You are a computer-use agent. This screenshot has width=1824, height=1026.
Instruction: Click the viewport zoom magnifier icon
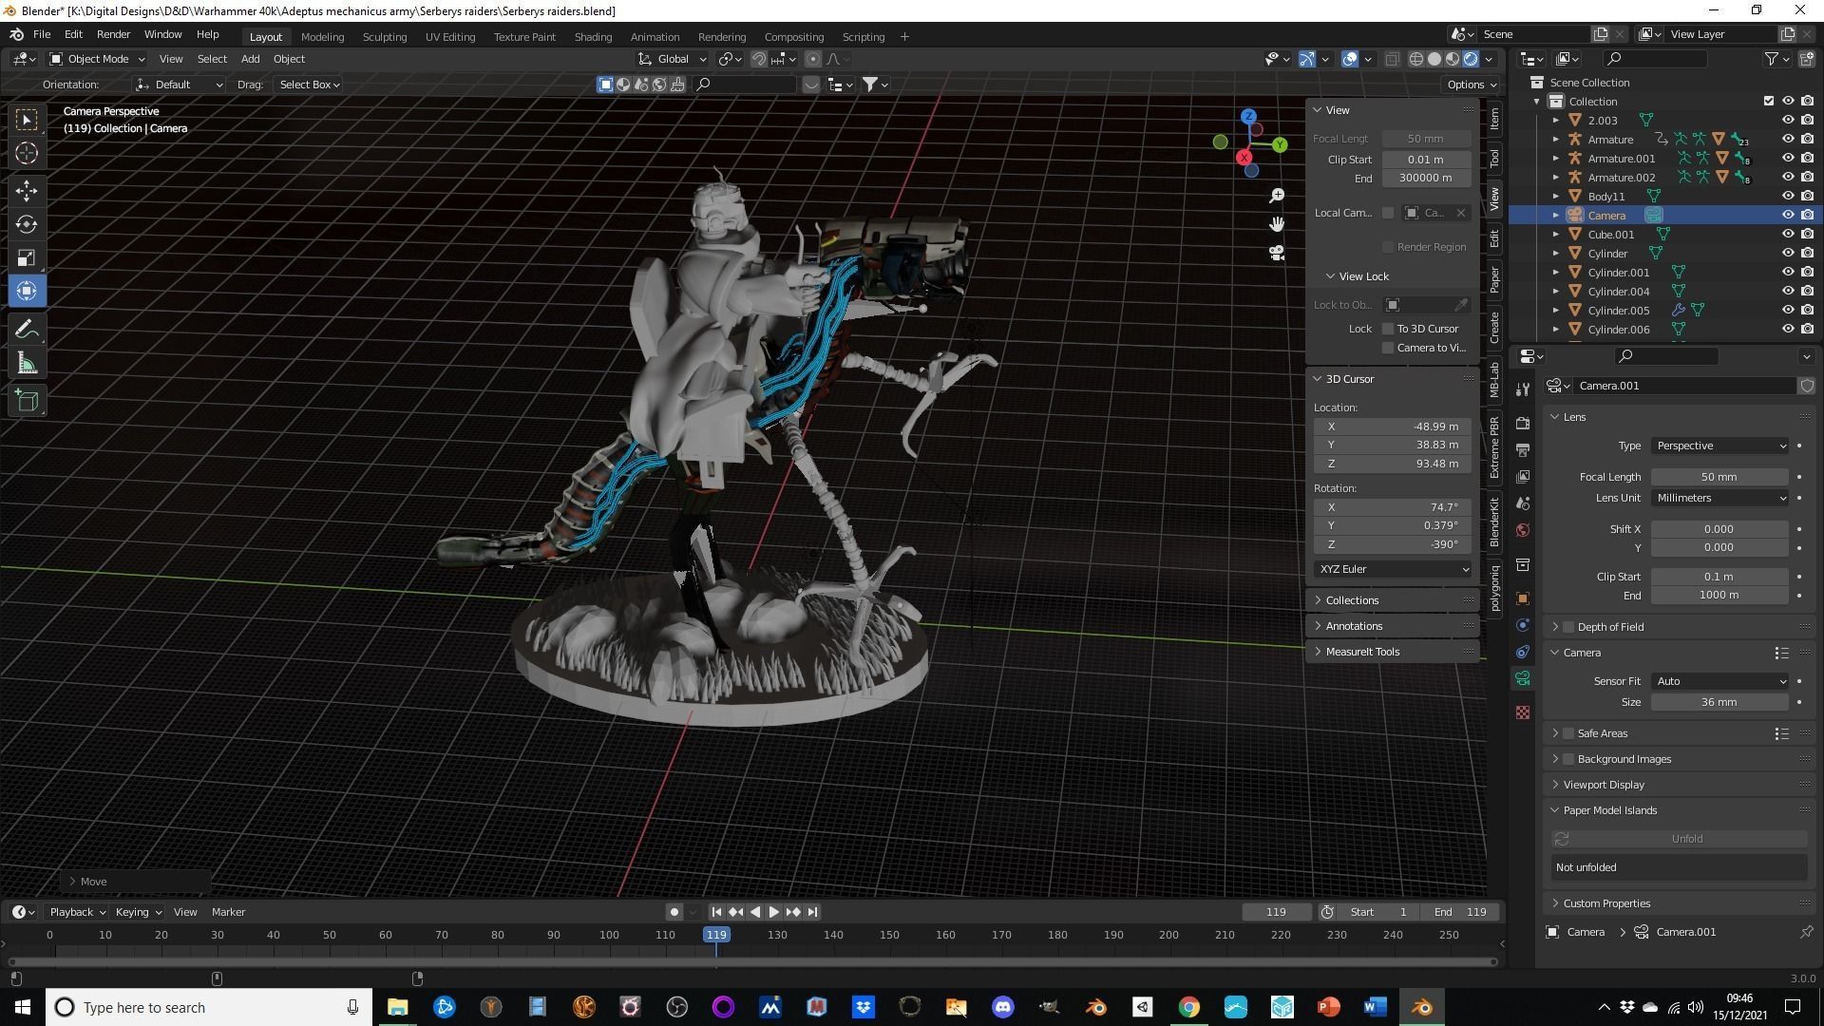tap(1277, 195)
